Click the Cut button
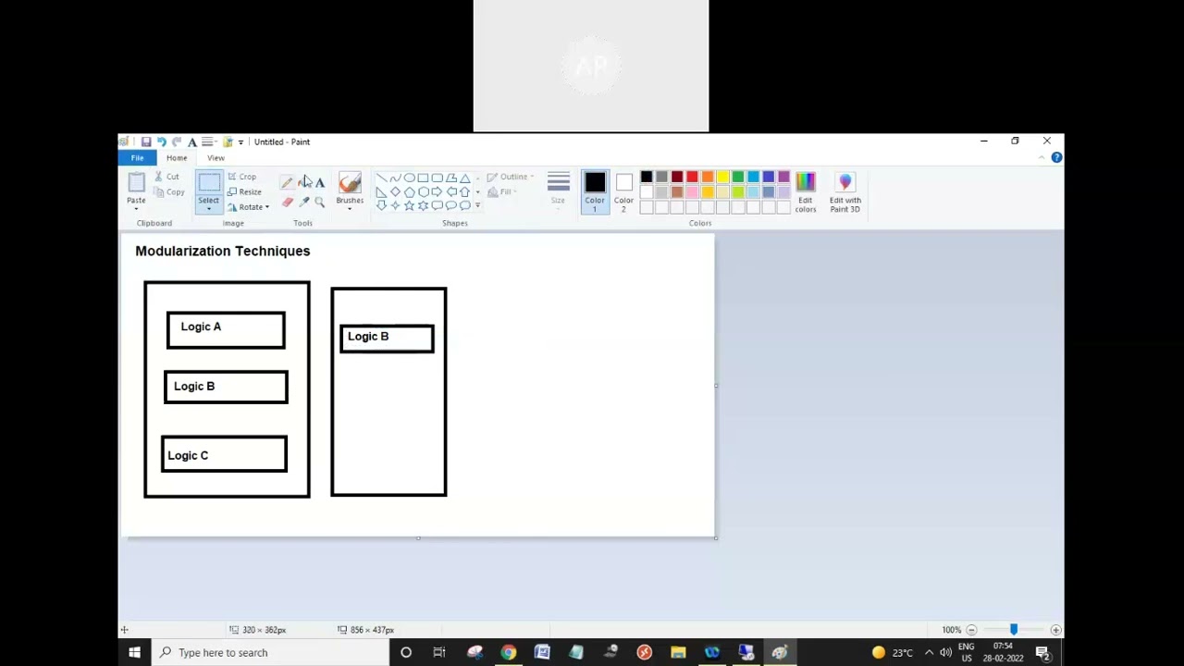 tap(167, 177)
